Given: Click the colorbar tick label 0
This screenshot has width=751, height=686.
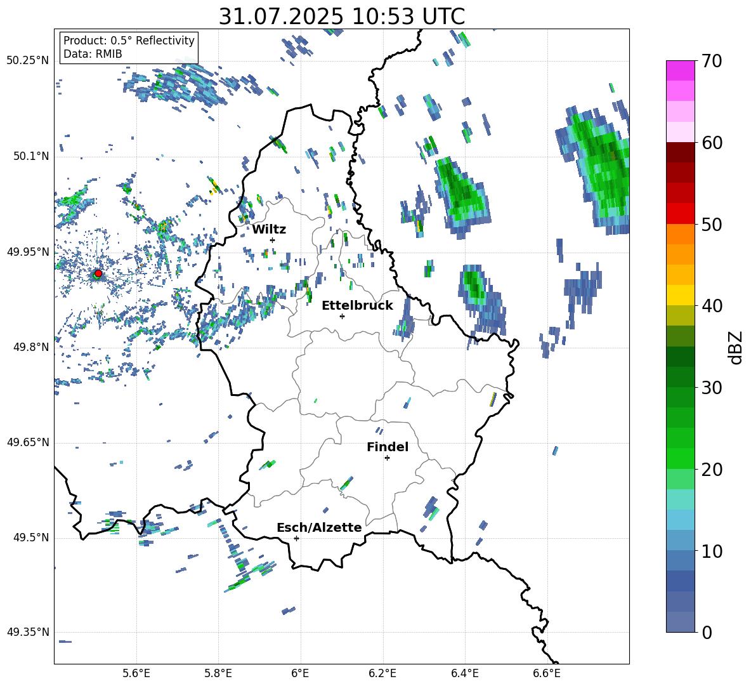Looking at the screenshot, I should point(707,633).
